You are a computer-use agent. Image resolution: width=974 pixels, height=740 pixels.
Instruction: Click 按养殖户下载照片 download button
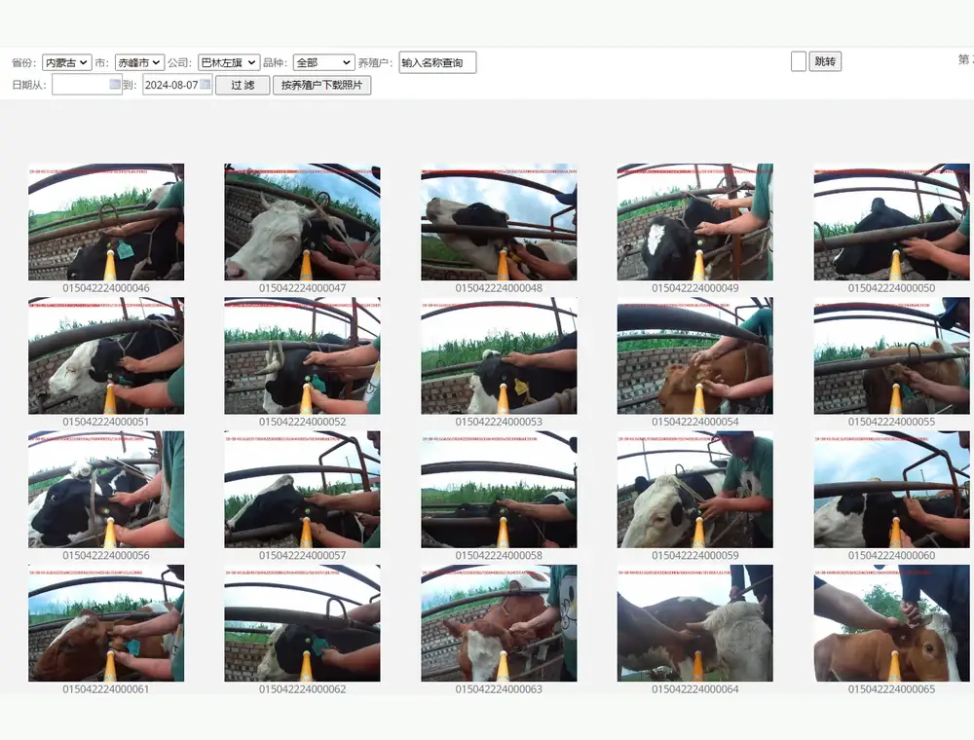tap(321, 85)
